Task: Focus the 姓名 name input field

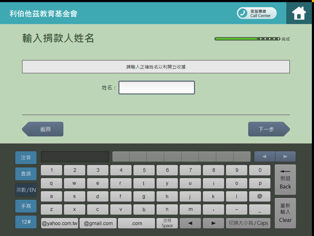Action: [157, 88]
